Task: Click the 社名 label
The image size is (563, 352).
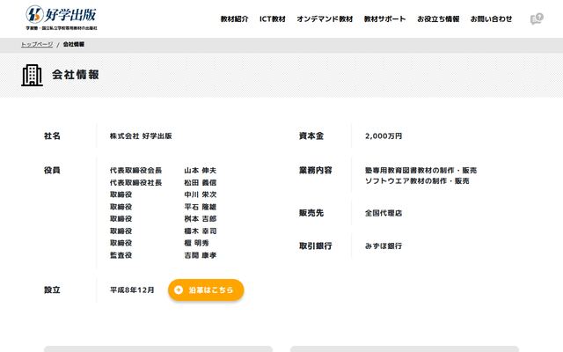Action: pos(52,136)
